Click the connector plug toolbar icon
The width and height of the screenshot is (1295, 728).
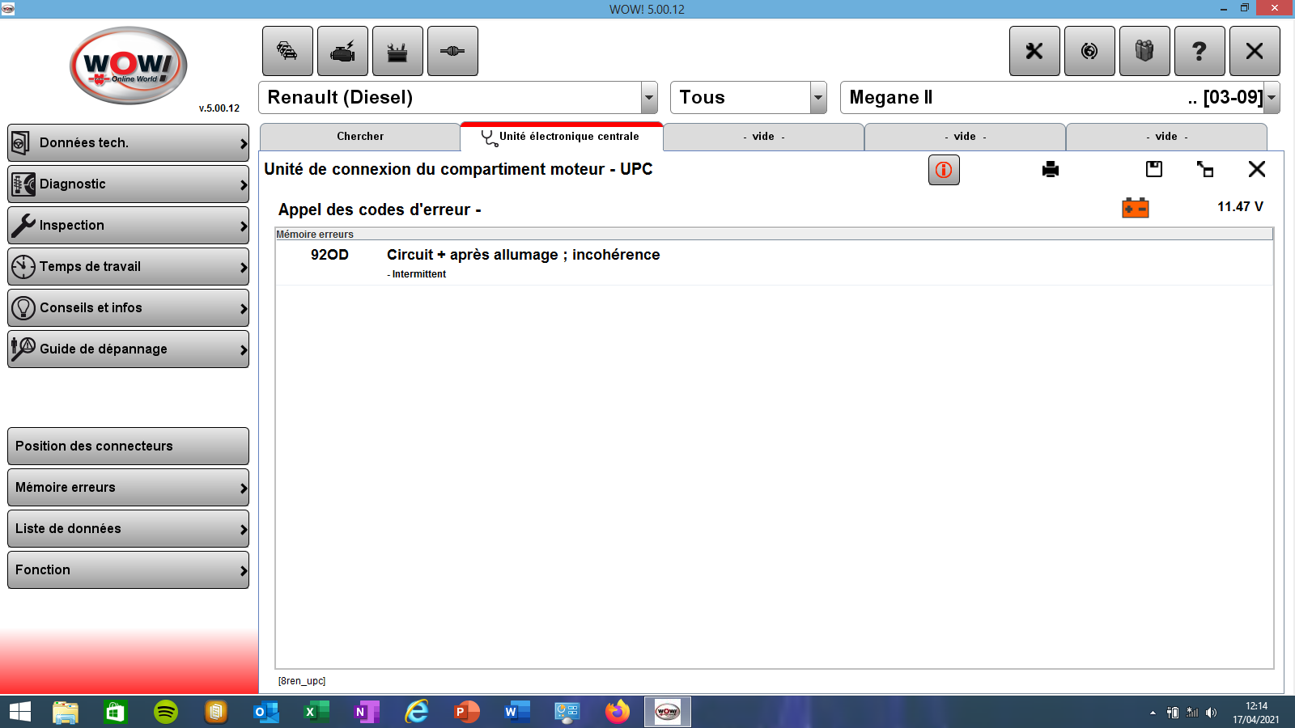coord(452,51)
